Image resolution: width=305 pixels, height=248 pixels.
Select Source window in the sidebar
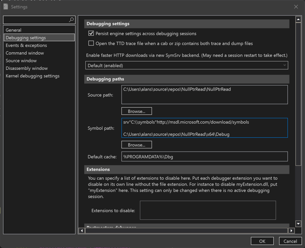pos(21,61)
